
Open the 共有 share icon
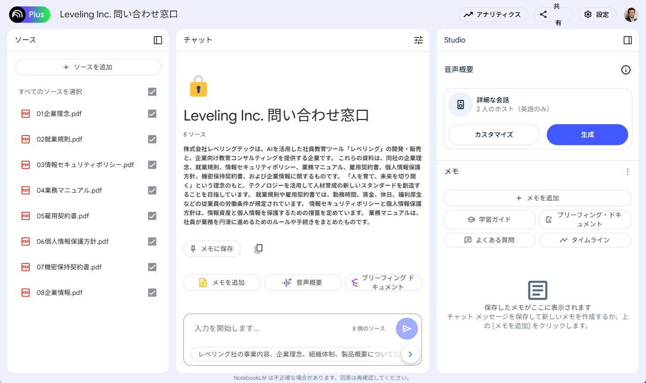pyautogui.click(x=544, y=15)
